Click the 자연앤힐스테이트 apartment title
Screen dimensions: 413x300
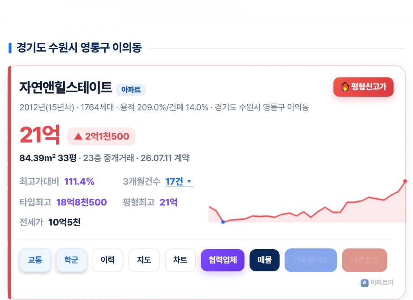(x=66, y=88)
